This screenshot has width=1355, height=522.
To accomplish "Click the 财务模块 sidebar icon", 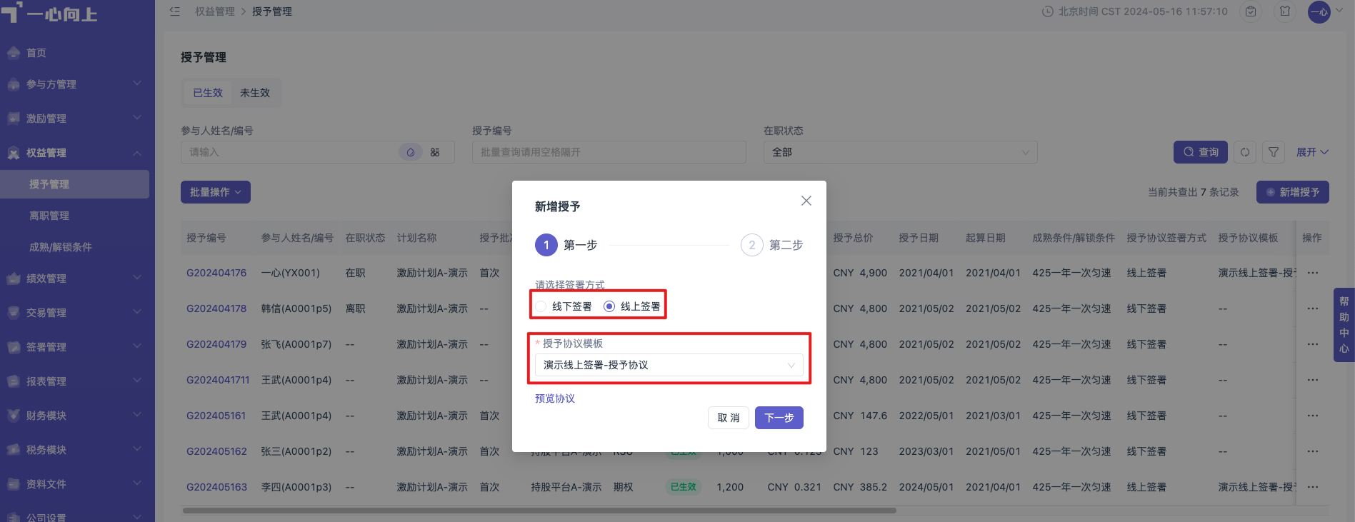I will (x=13, y=415).
